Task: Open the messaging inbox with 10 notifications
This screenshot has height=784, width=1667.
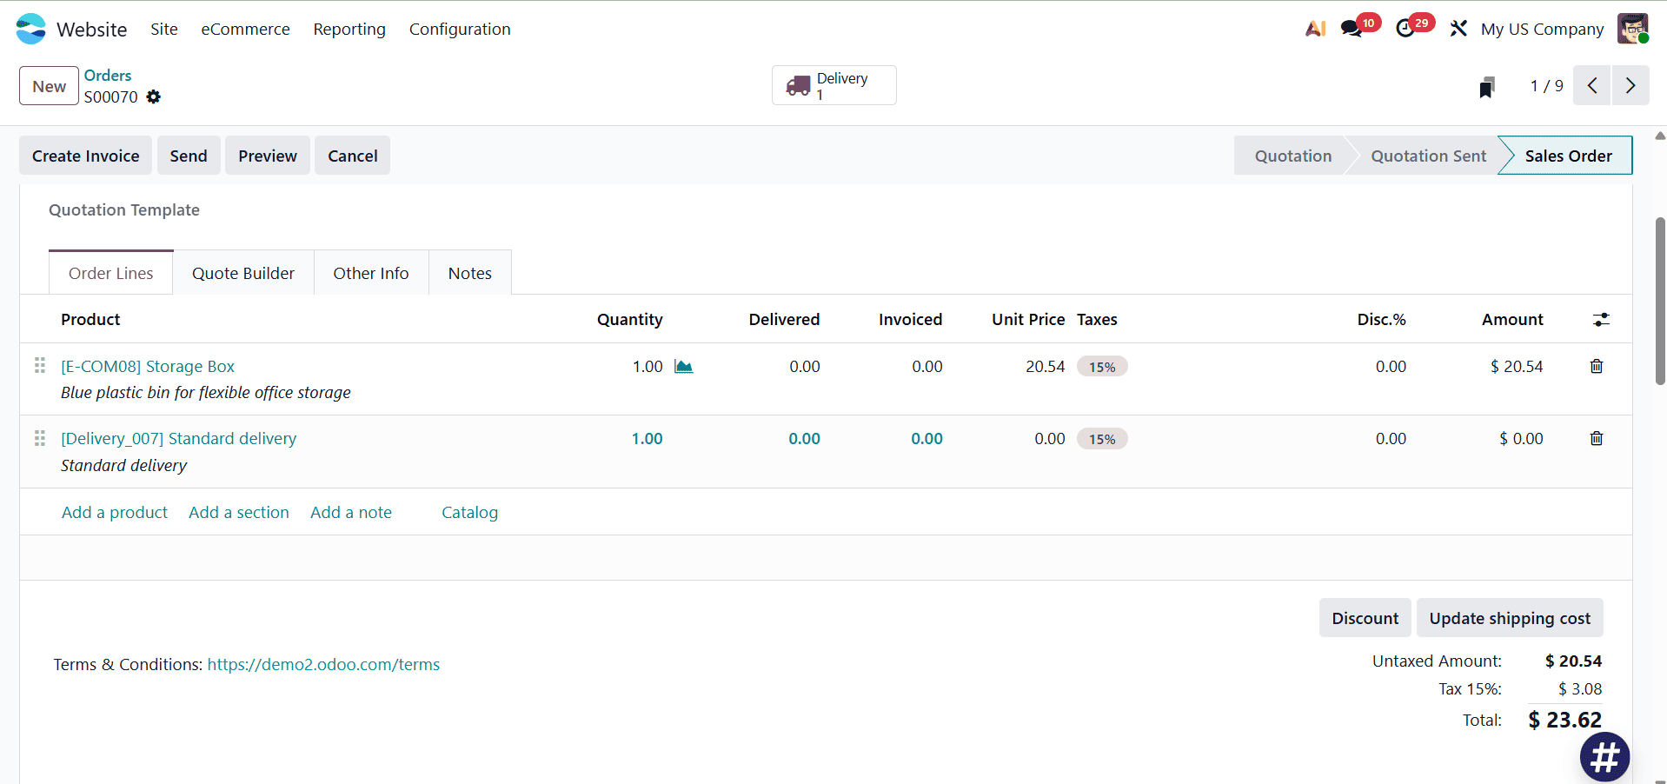Action: pyautogui.click(x=1352, y=28)
